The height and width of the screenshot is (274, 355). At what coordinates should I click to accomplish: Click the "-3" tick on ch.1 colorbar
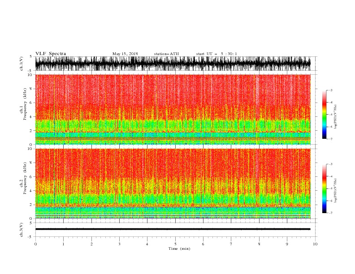[330, 90]
